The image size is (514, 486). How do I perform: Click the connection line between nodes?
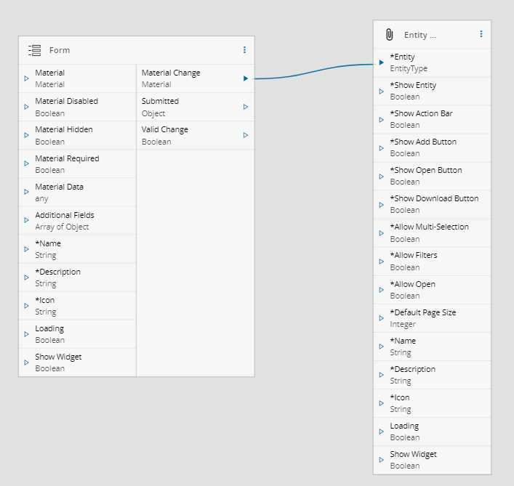point(313,71)
